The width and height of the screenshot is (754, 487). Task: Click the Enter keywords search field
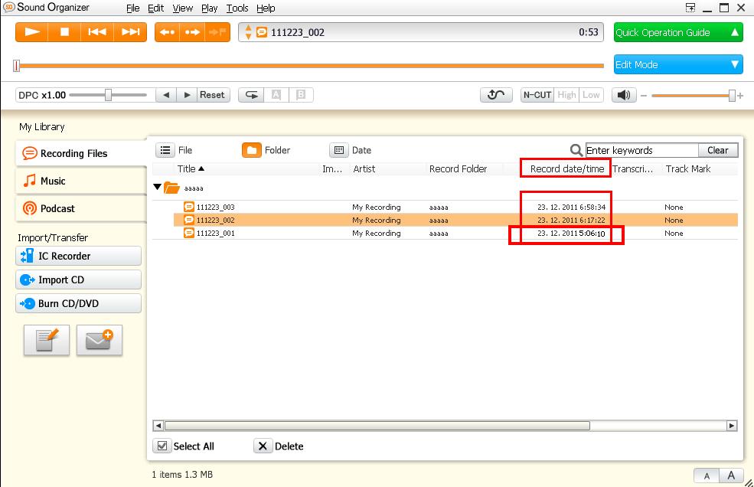pyautogui.click(x=641, y=150)
